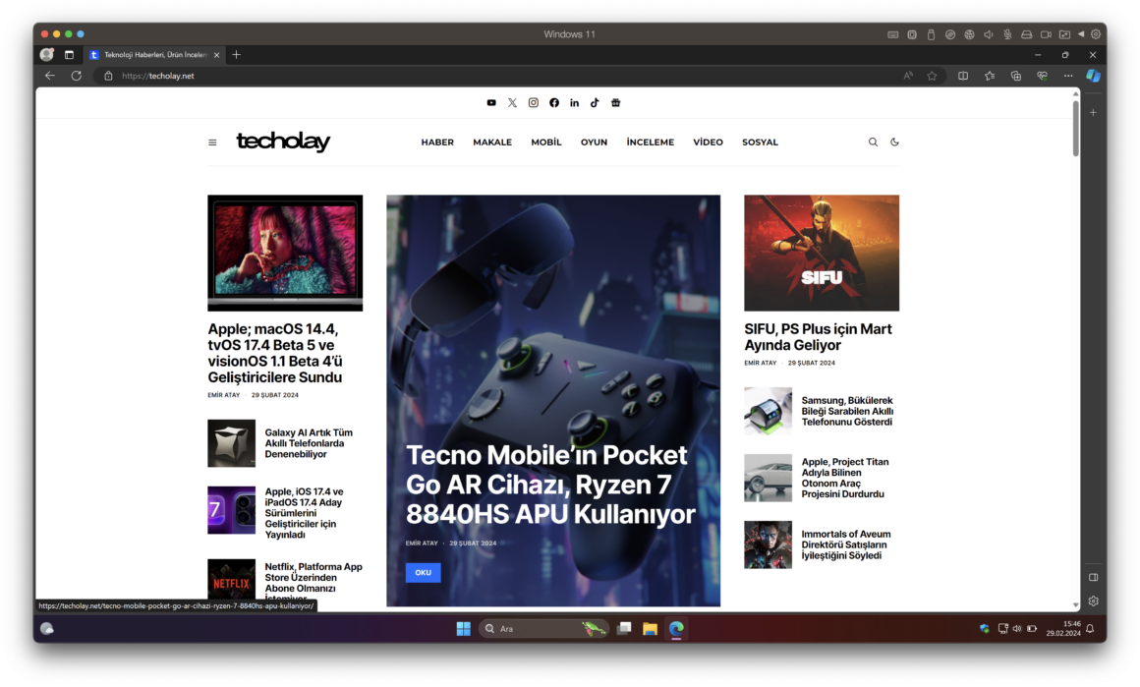Open a new browser tab
This screenshot has width=1140, height=687.
(236, 54)
